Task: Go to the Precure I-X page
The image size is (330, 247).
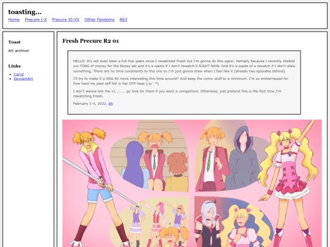Action: point(36,20)
